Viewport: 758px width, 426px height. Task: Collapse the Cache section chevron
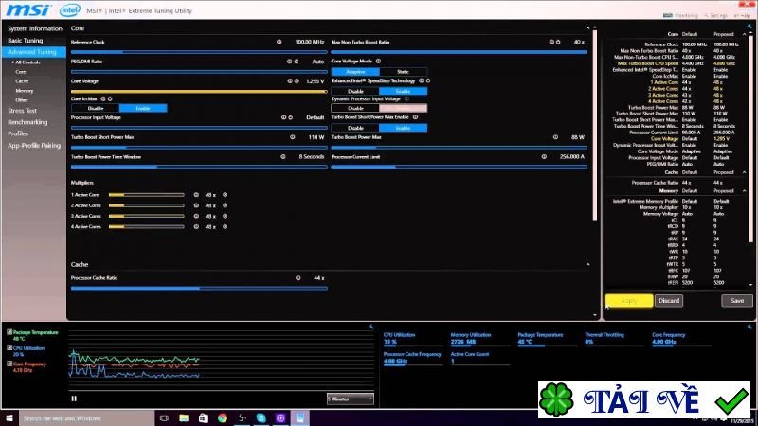pyautogui.click(x=587, y=265)
